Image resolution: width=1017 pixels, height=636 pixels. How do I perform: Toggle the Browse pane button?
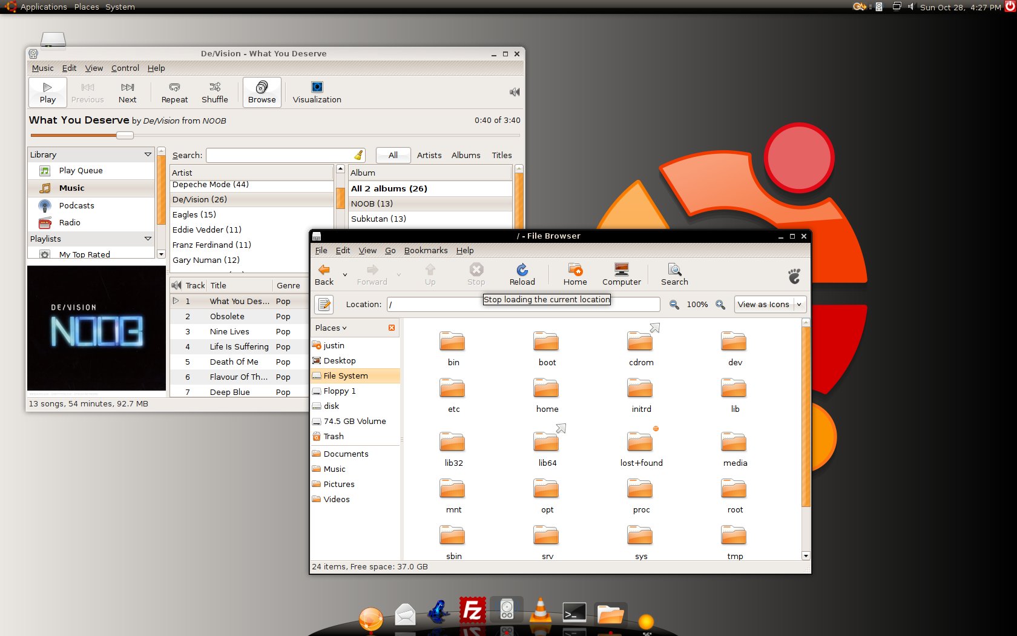point(262,92)
